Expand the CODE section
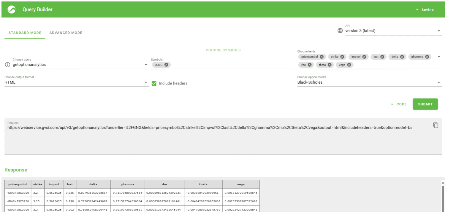 [399, 104]
